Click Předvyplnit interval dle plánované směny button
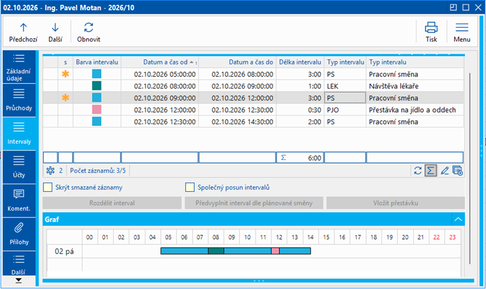Viewport: 486px width, 289px height. pos(254,203)
